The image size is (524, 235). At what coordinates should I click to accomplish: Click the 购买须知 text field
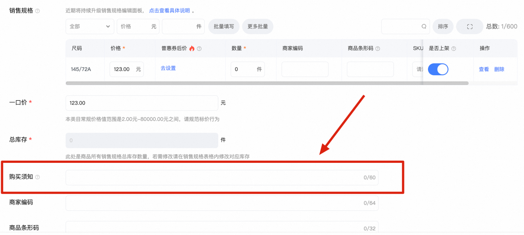click(x=222, y=178)
